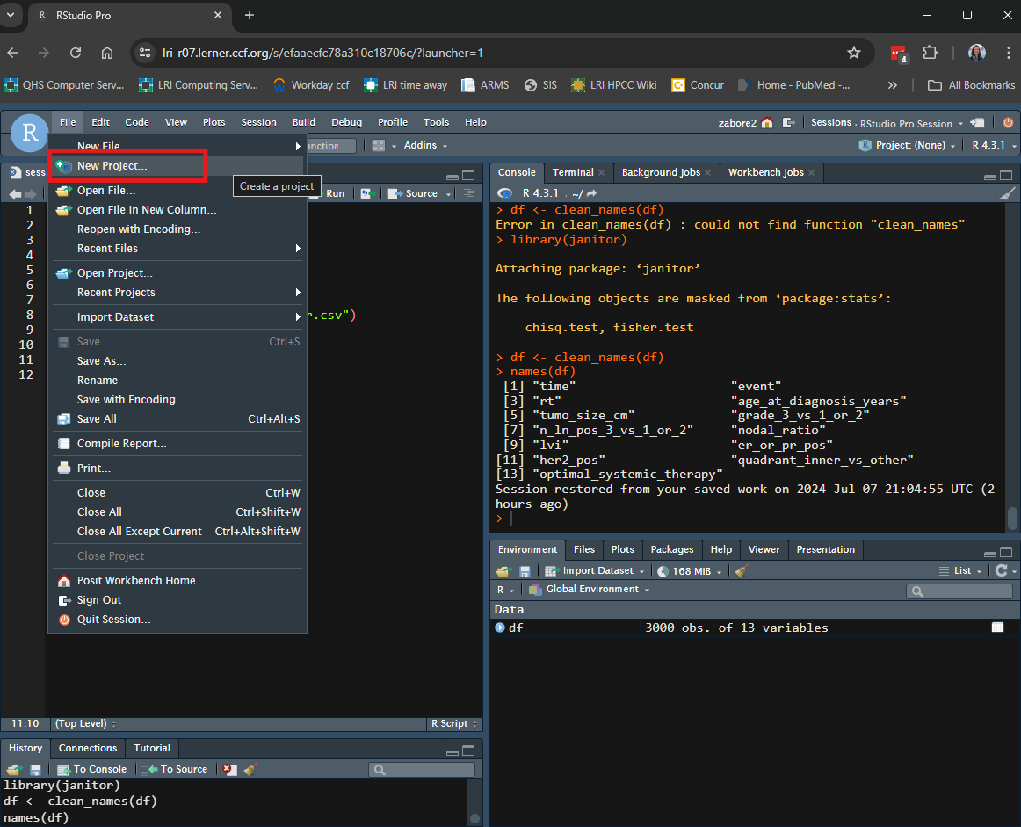Screen dimensions: 1021x827
Task: Click the History remove entry icon
Action: [x=228, y=769]
